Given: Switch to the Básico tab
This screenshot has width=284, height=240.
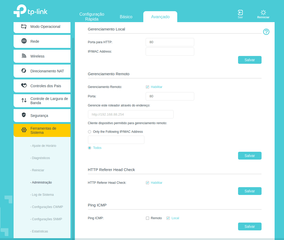Looking at the screenshot, I should point(126,17).
